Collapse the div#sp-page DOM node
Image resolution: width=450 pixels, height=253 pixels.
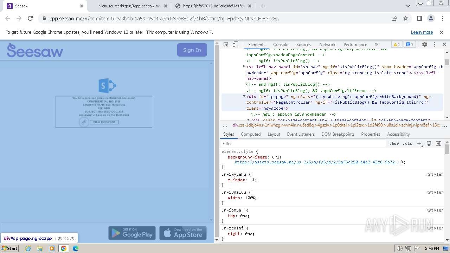click(x=244, y=96)
